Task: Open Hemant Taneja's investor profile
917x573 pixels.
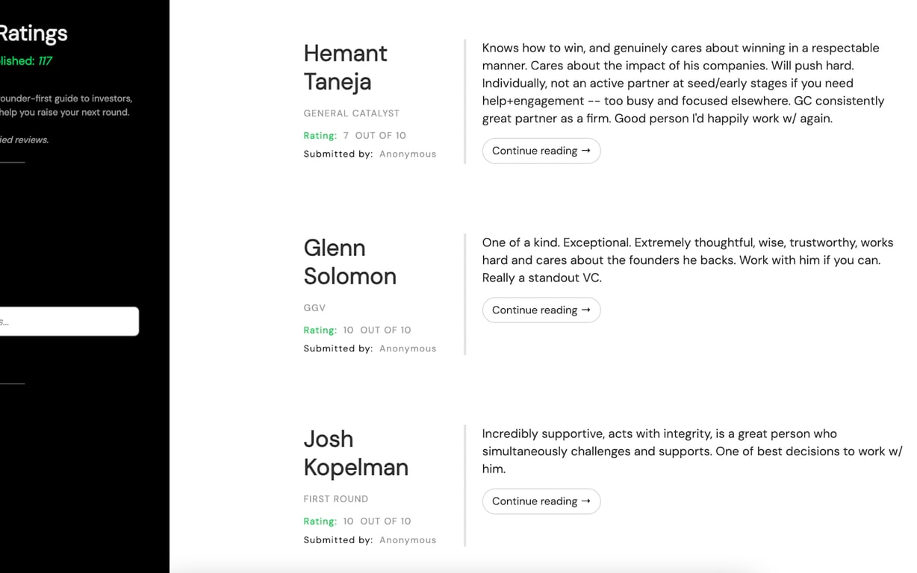Action: (x=345, y=67)
